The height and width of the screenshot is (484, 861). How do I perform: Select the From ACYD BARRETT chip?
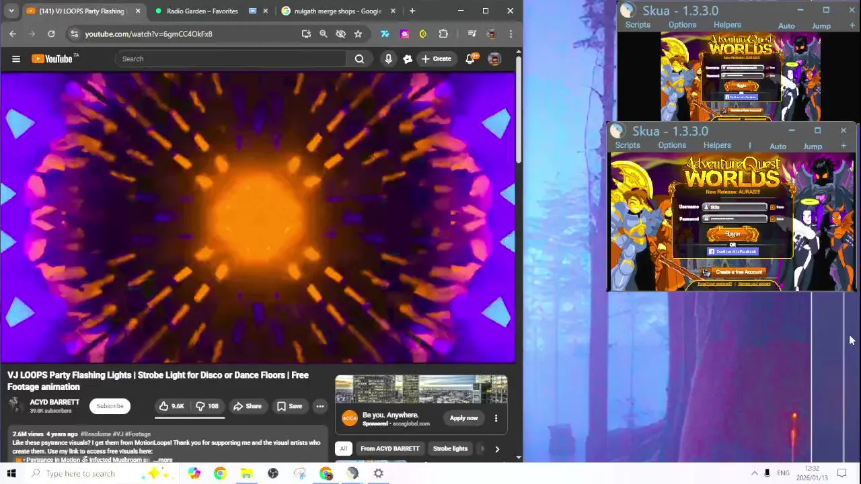389,448
